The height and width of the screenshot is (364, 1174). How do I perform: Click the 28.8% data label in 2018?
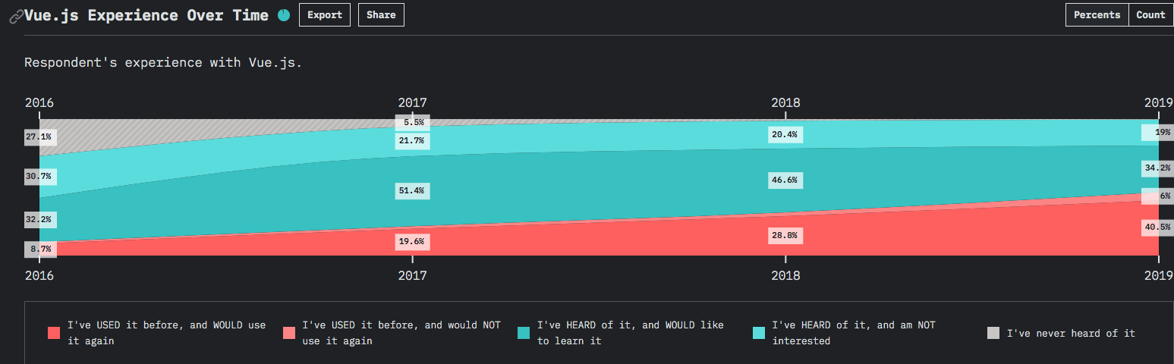(785, 236)
